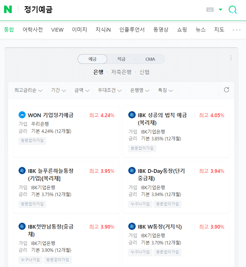
Task: Expand the 금액 filter dropdown
Action: click(82, 90)
